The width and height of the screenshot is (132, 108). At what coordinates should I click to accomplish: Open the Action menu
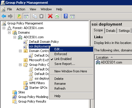21,9
